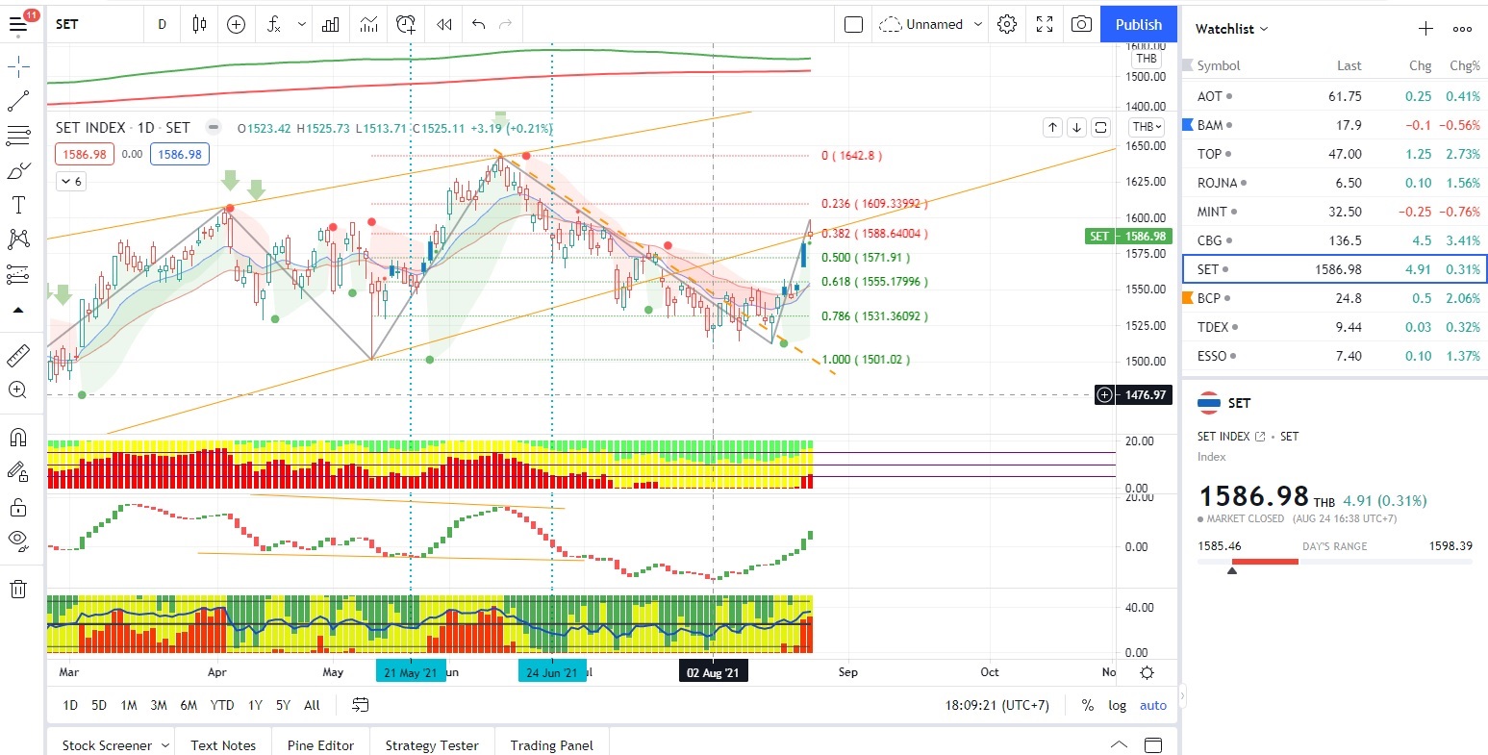Open go to date calendar icon
The image size is (1488, 755).
pos(361,705)
